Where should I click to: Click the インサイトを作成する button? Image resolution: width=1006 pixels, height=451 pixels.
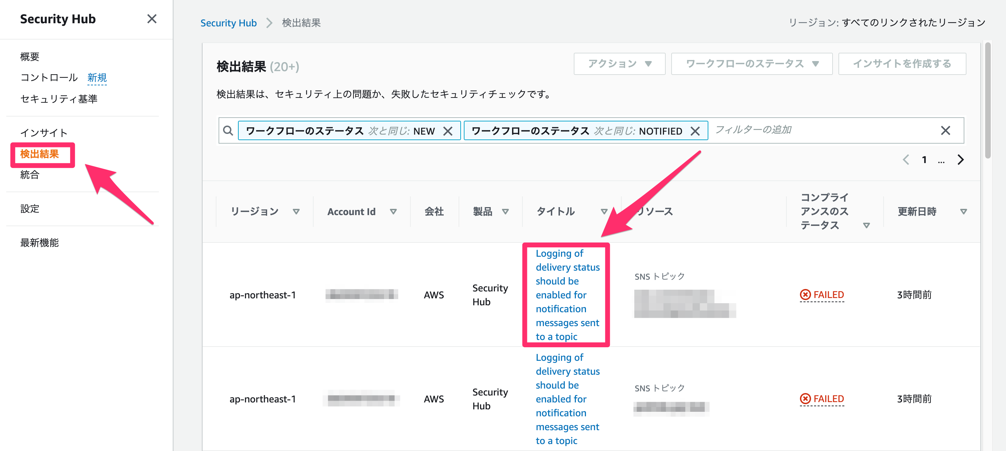tap(902, 63)
